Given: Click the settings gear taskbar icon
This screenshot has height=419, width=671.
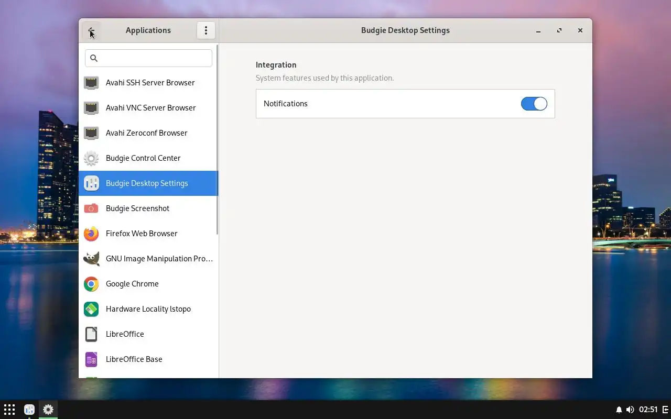Looking at the screenshot, I should point(48,410).
